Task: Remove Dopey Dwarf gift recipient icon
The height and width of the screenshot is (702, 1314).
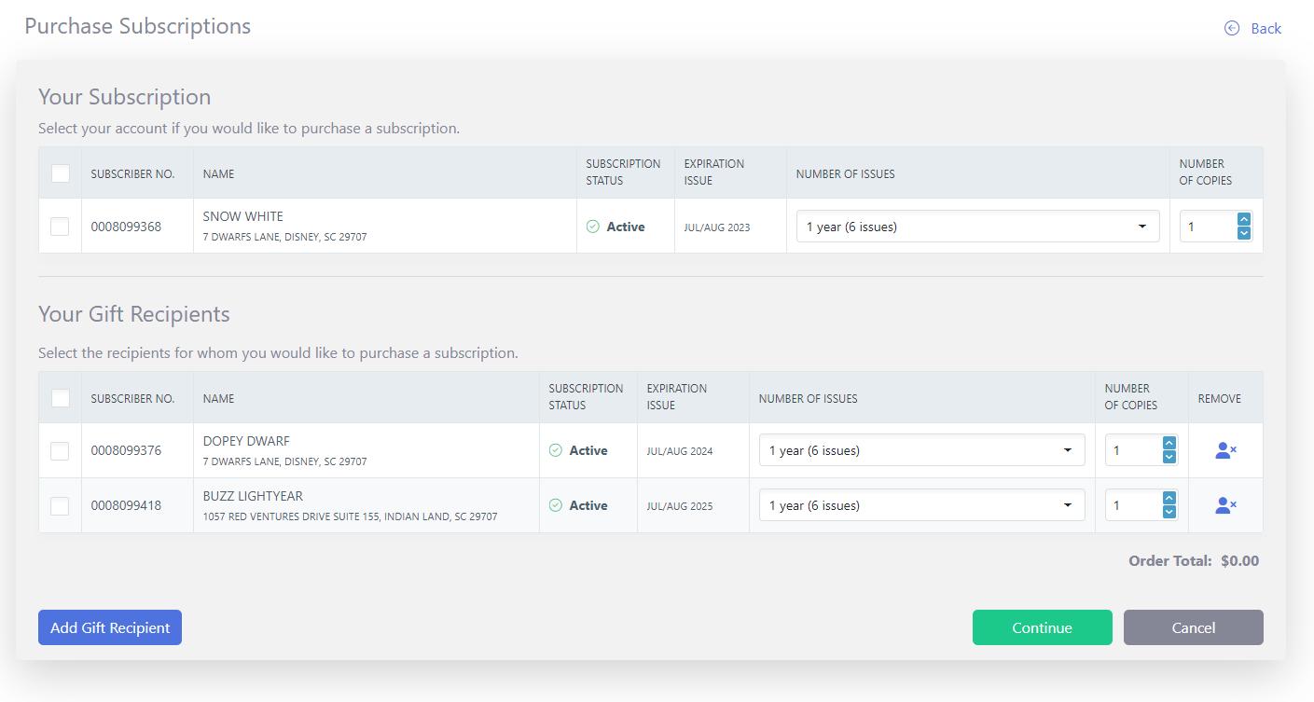Action: (x=1225, y=450)
